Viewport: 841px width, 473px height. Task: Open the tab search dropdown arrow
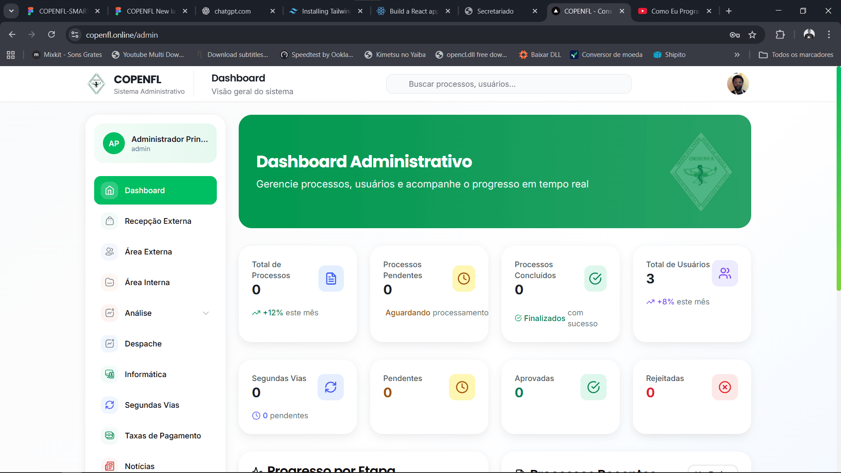[11, 11]
